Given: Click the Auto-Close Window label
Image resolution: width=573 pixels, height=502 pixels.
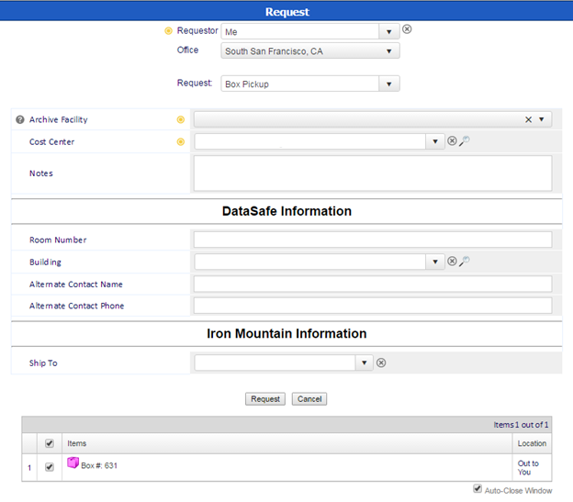Looking at the screenshot, I should [x=518, y=490].
